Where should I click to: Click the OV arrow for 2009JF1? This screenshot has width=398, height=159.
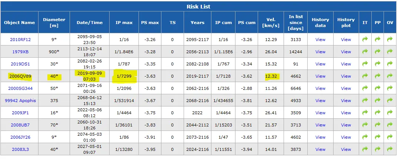point(389,112)
